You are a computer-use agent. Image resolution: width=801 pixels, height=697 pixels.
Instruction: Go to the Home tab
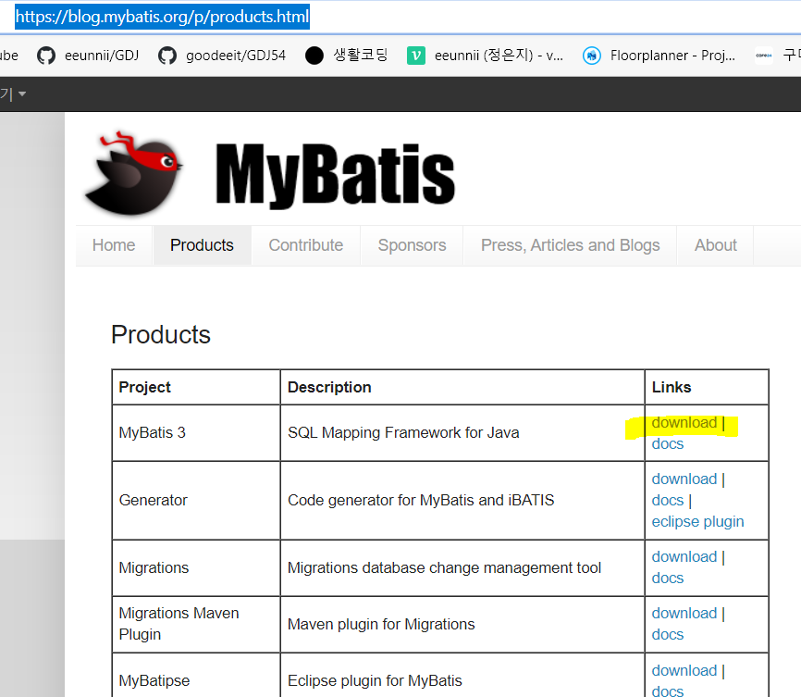click(114, 245)
